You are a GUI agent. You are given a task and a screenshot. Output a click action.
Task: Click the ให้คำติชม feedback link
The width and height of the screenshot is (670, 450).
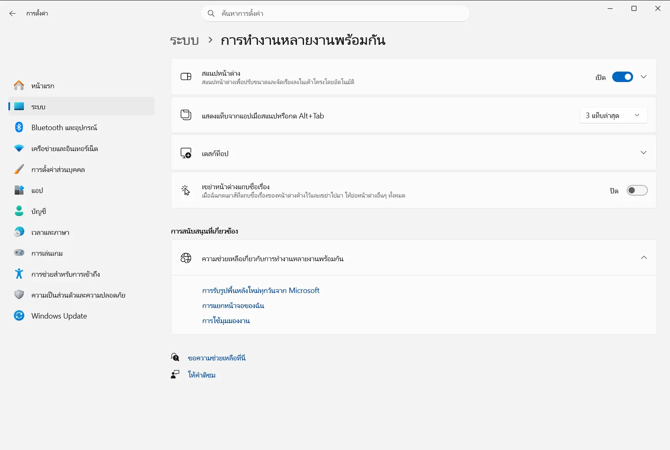pos(202,375)
